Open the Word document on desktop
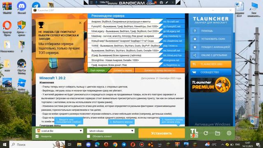263x148 pixels. 240,9
